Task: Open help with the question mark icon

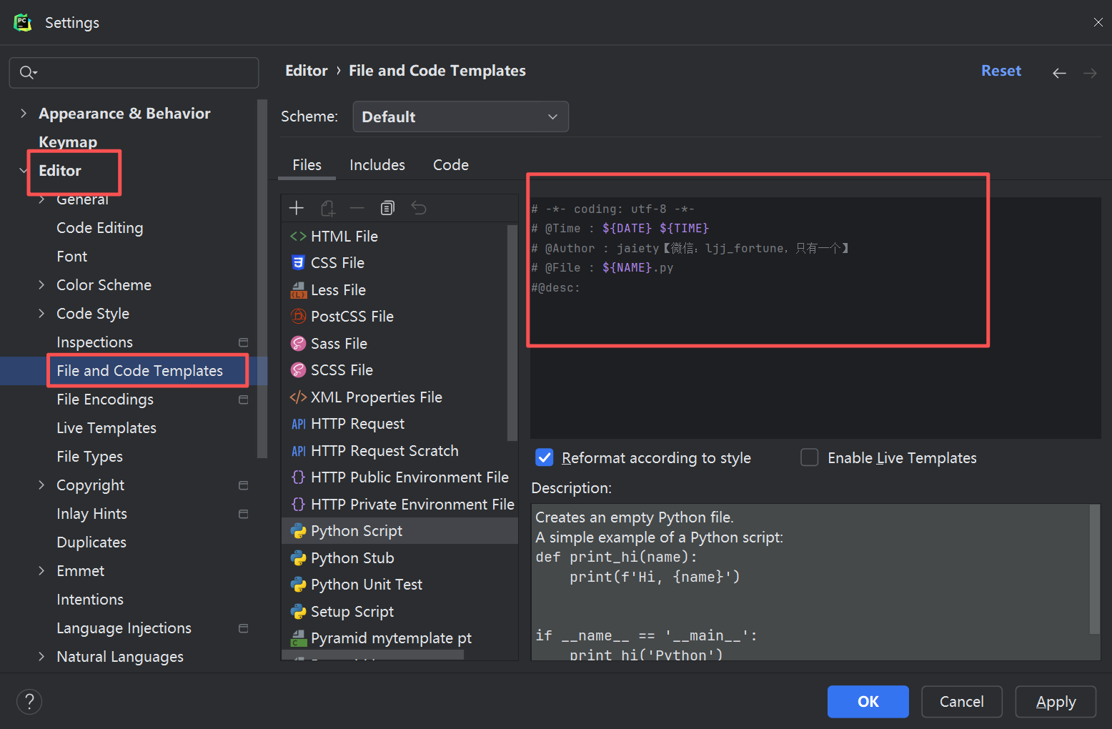Action: (x=29, y=702)
